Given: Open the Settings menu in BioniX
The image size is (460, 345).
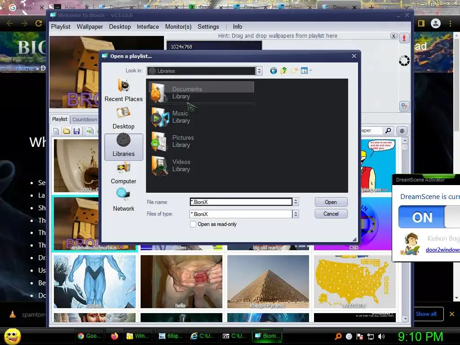Looking at the screenshot, I should tap(208, 27).
